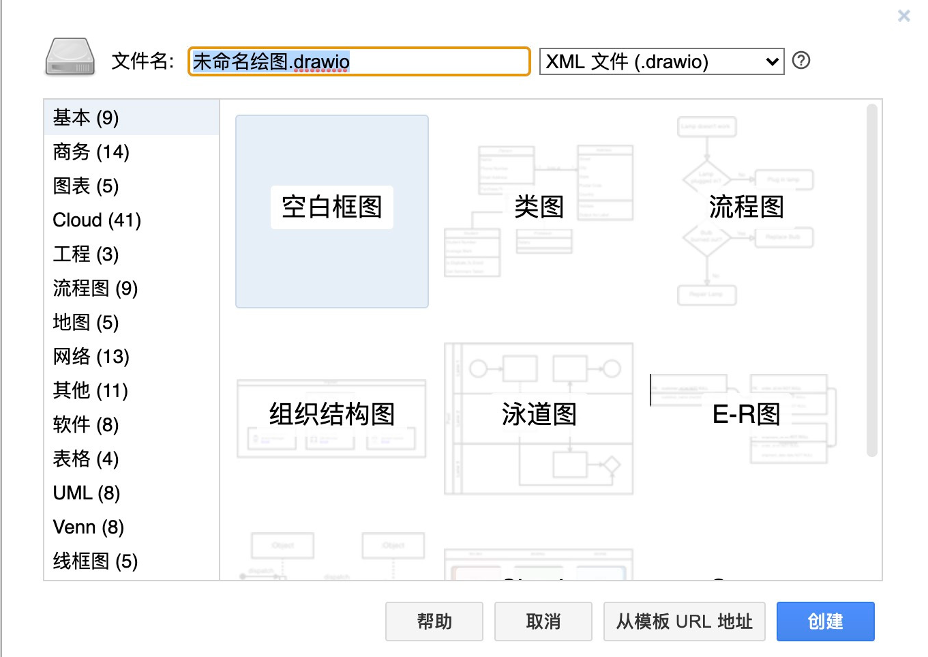Click the 取消 button
The height and width of the screenshot is (657, 928).
coord(543,622)
